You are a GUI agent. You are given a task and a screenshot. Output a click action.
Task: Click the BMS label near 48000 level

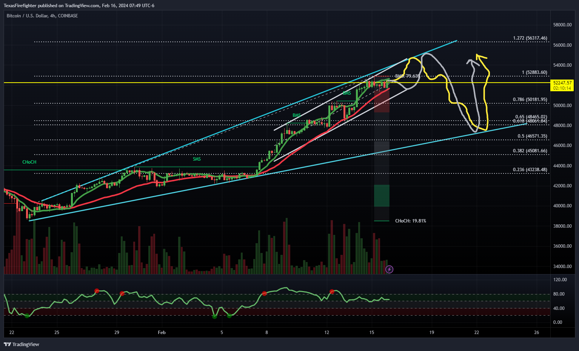[x=297, y=115]
